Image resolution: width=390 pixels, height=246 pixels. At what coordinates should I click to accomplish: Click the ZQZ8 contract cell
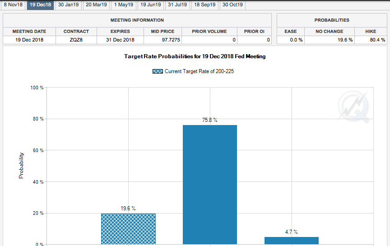click(76, 40)
